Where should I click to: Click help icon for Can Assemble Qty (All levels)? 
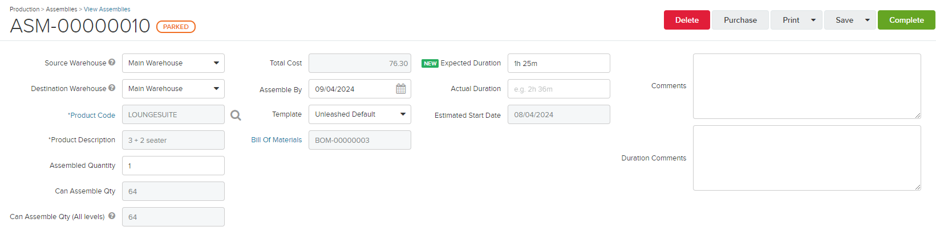tap(112, 216)
